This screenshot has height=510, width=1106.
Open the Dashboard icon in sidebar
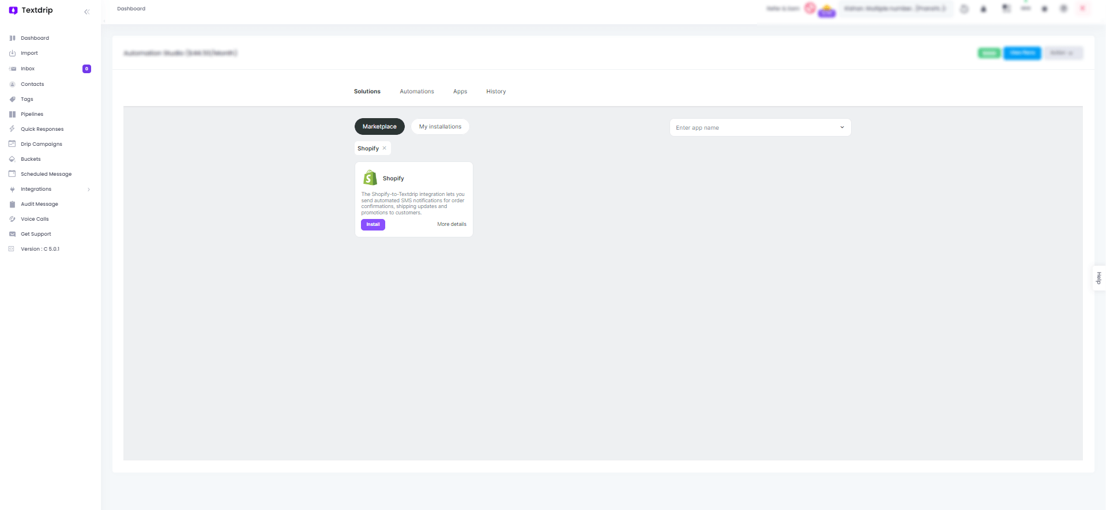pos(12,38)
